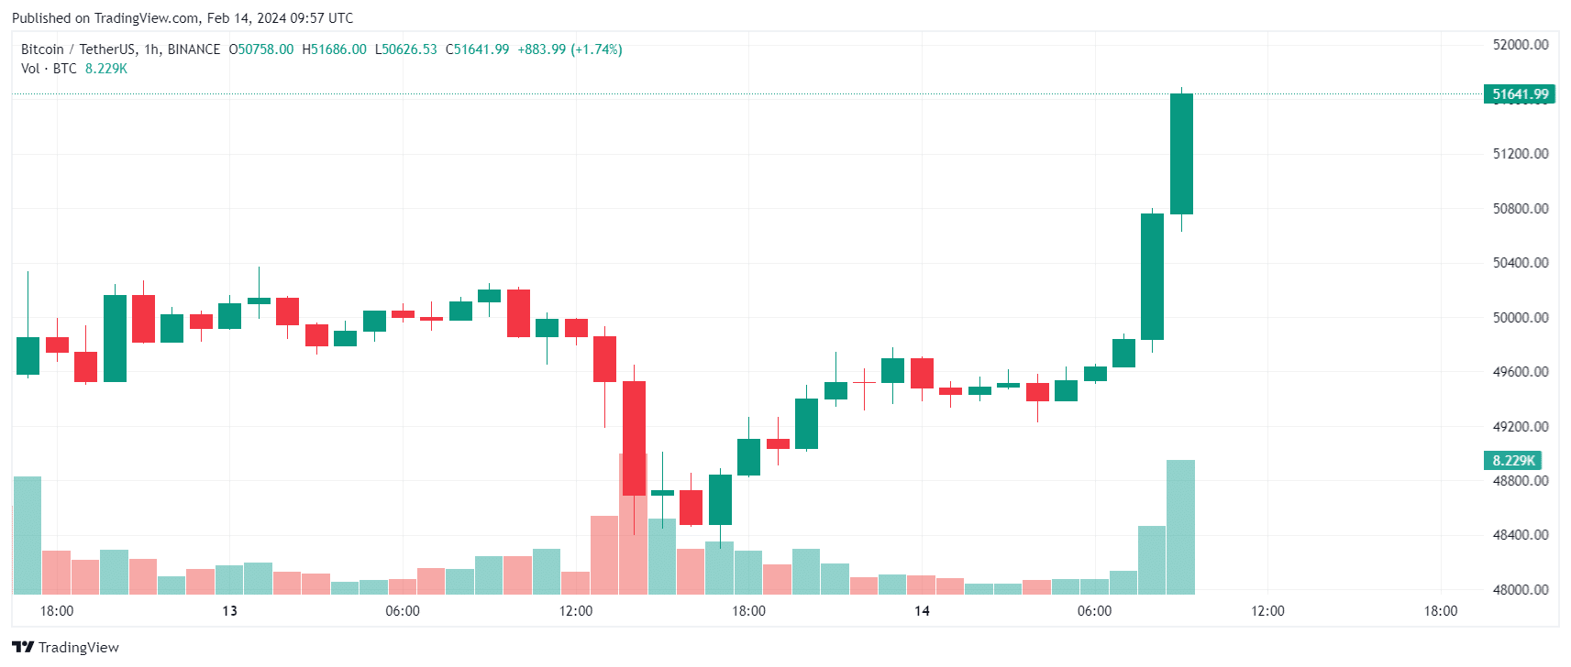
Task: Click the Published on TradingView.com header text
Action: click(182, 17)
